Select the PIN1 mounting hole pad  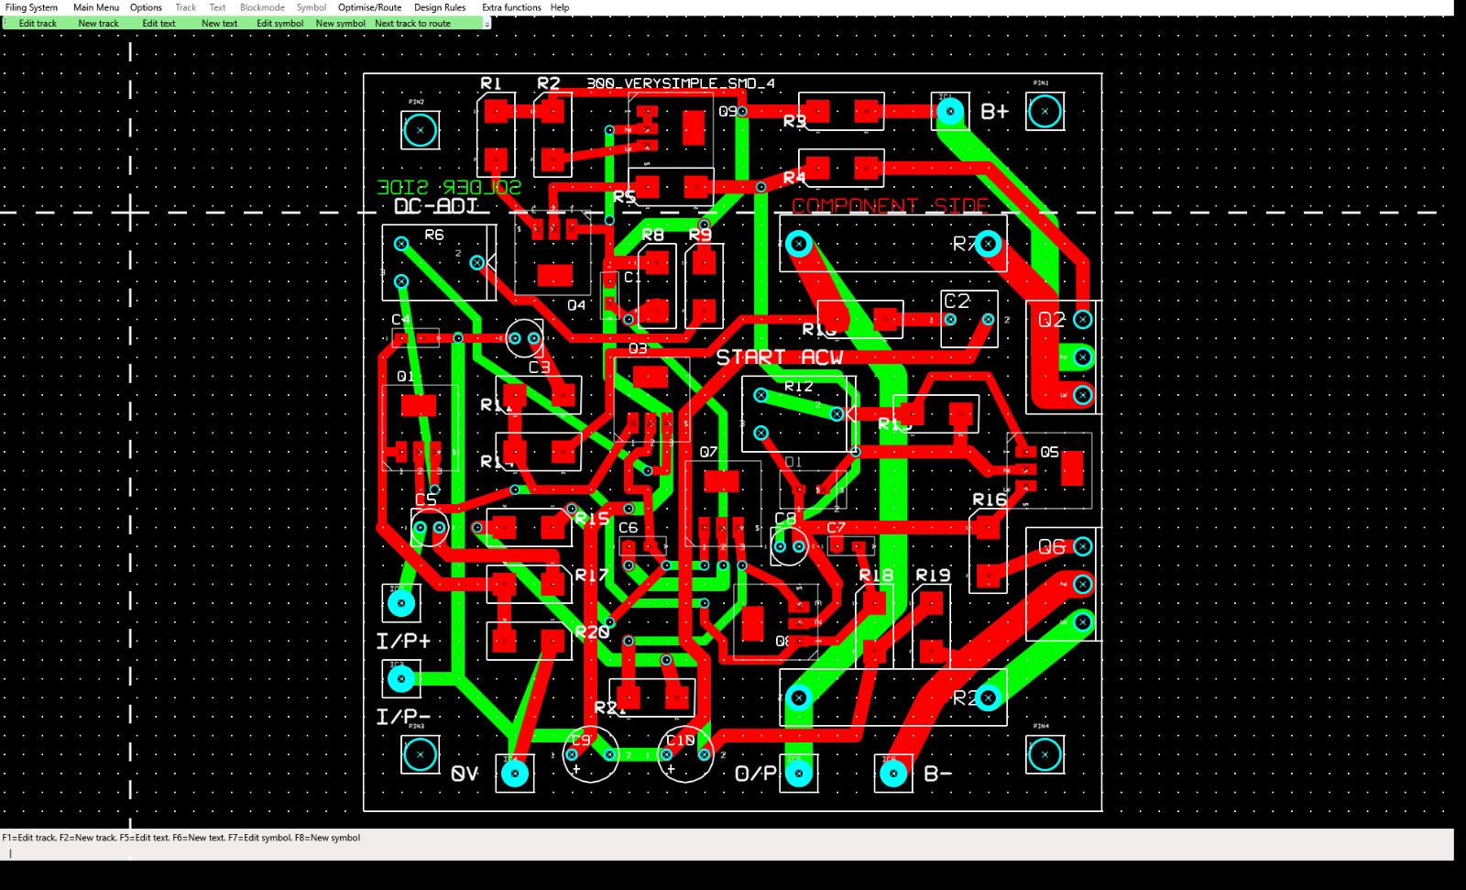coord(1045,112)
